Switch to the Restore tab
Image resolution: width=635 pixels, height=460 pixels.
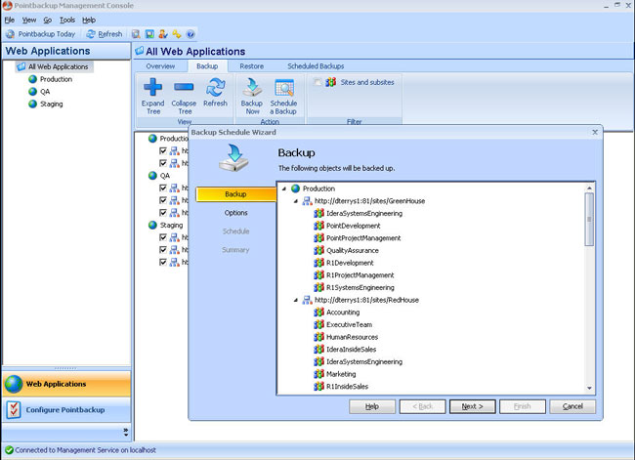point(251,66)
